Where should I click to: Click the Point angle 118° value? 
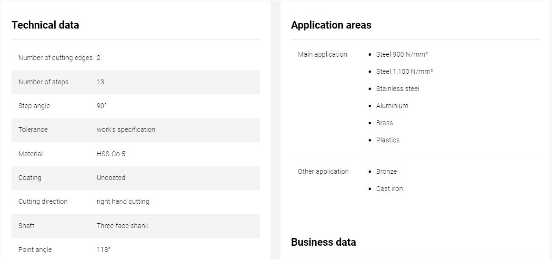(103, 250)
